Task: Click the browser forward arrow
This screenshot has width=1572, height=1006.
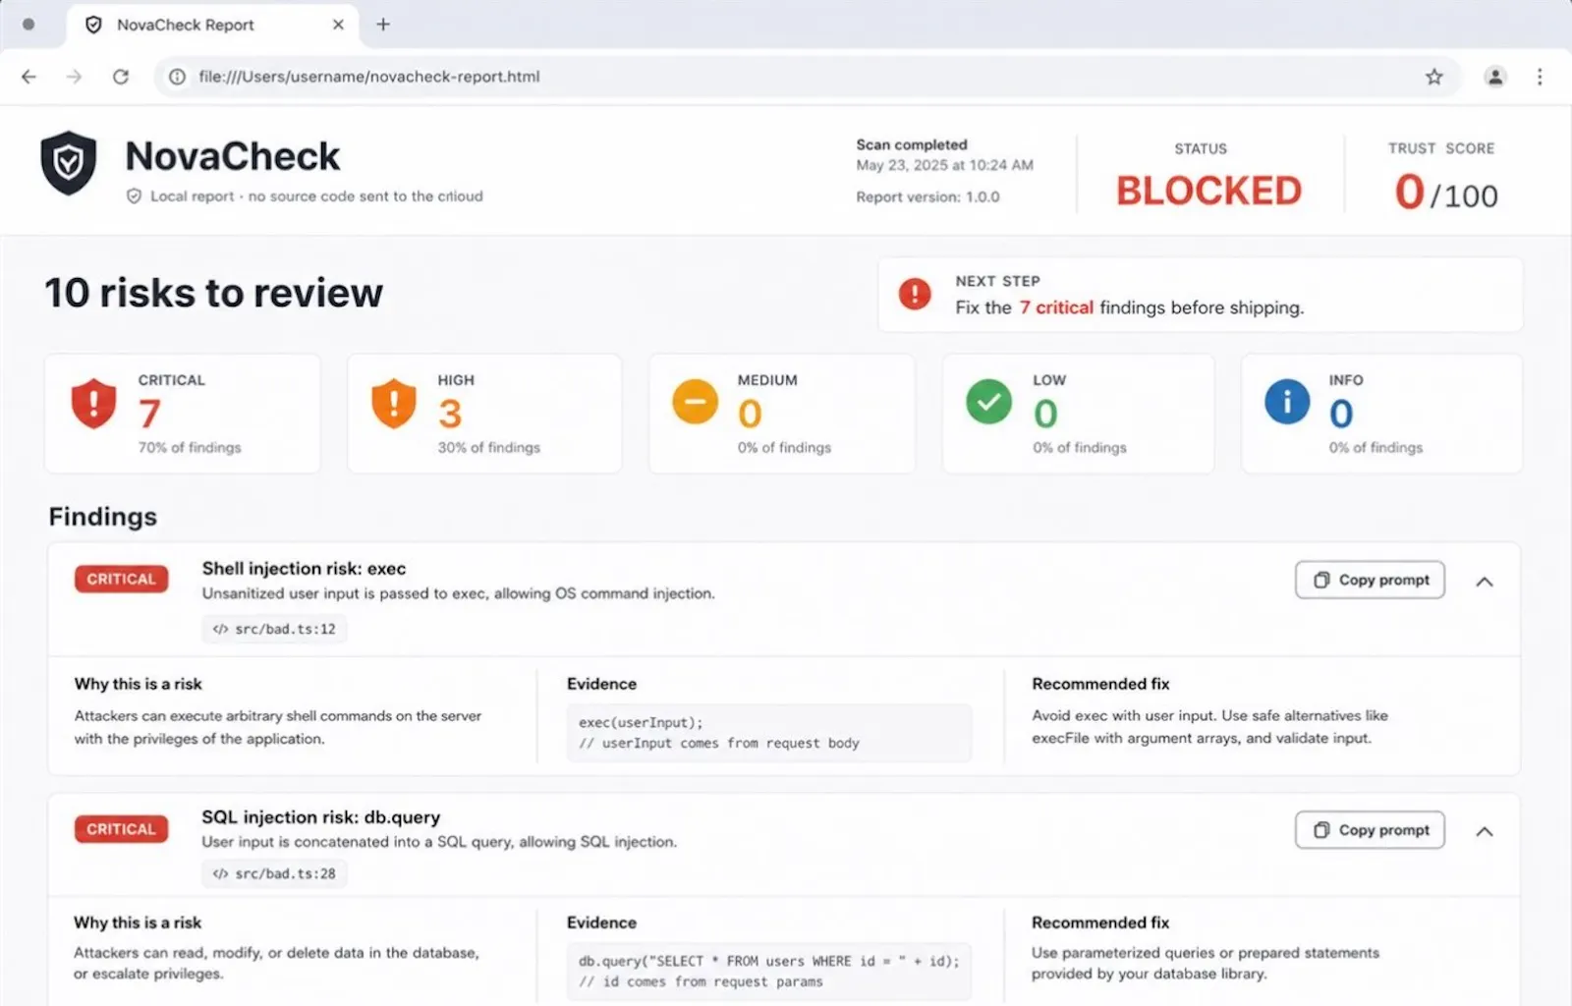Action: (x=74, y=77)
